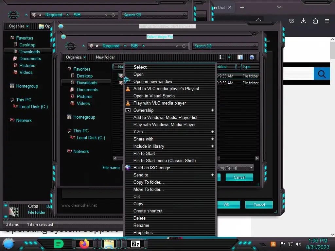Select Properties in the context menu
335x251 pixels.
(x=170, y=232)
